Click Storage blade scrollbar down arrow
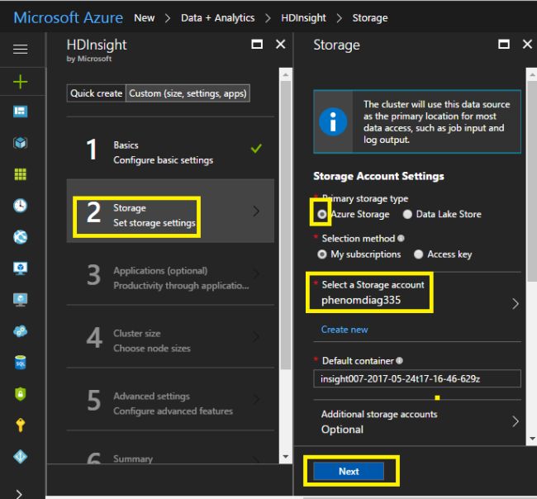 (532, 439)
